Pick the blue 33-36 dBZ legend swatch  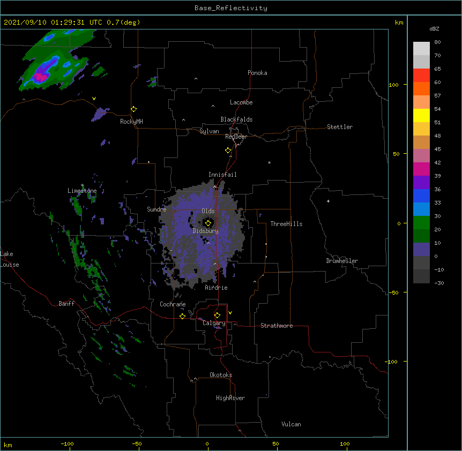421,196
